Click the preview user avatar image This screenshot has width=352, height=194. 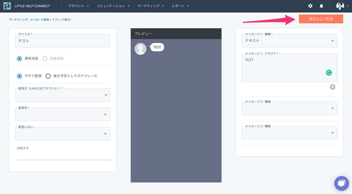tap(141, 49)
